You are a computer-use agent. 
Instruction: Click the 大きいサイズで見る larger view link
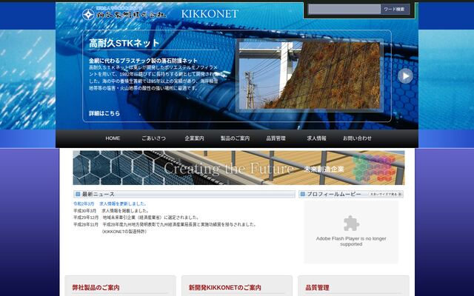pyautogui.click(x=384, y=194)
